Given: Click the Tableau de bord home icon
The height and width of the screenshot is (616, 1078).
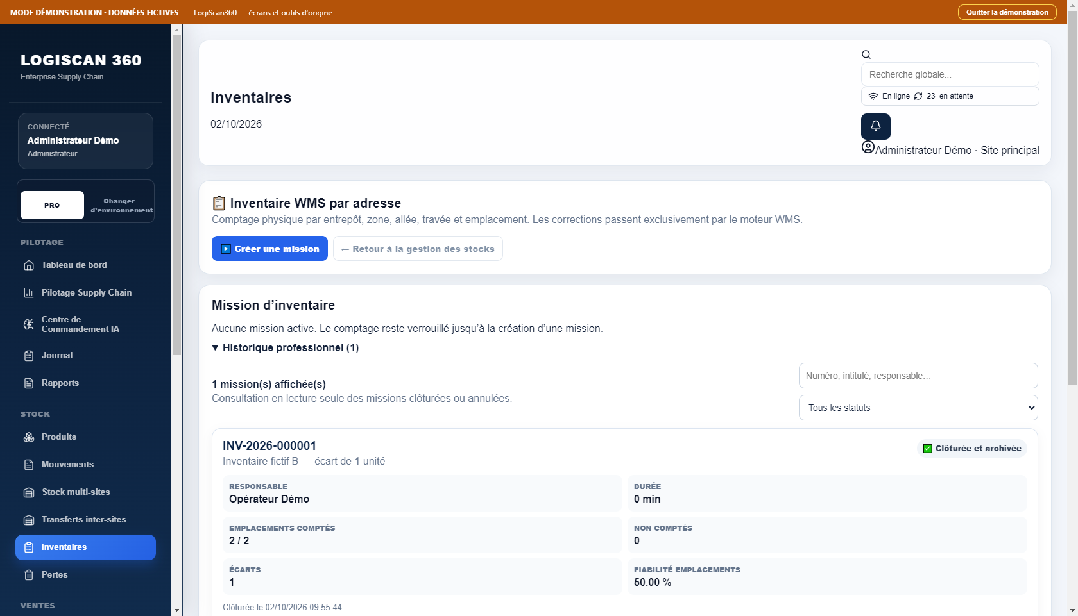Looking at the screenshot, I should [x=29, y=265].
